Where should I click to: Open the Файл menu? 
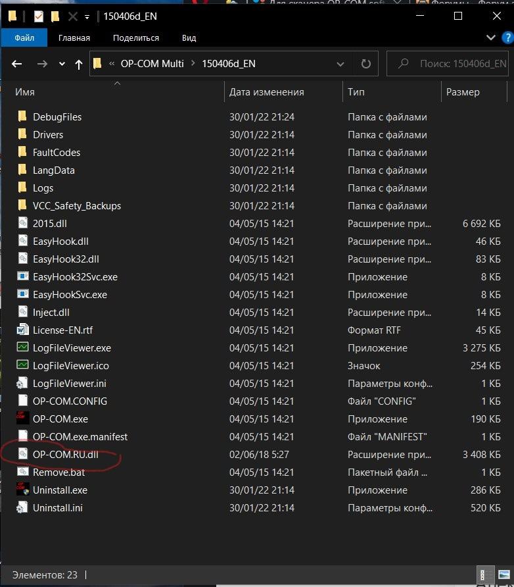(x=24, y=38)
